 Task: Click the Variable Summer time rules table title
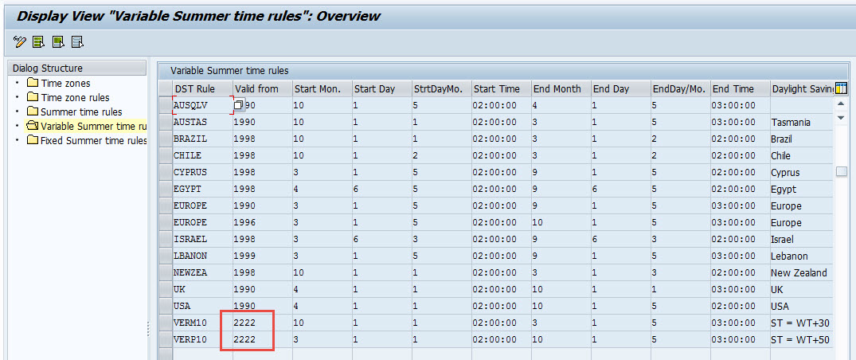pos(229,70)
